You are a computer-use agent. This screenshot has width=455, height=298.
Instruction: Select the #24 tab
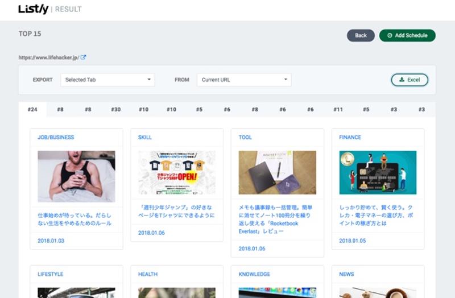pos(32,109)
